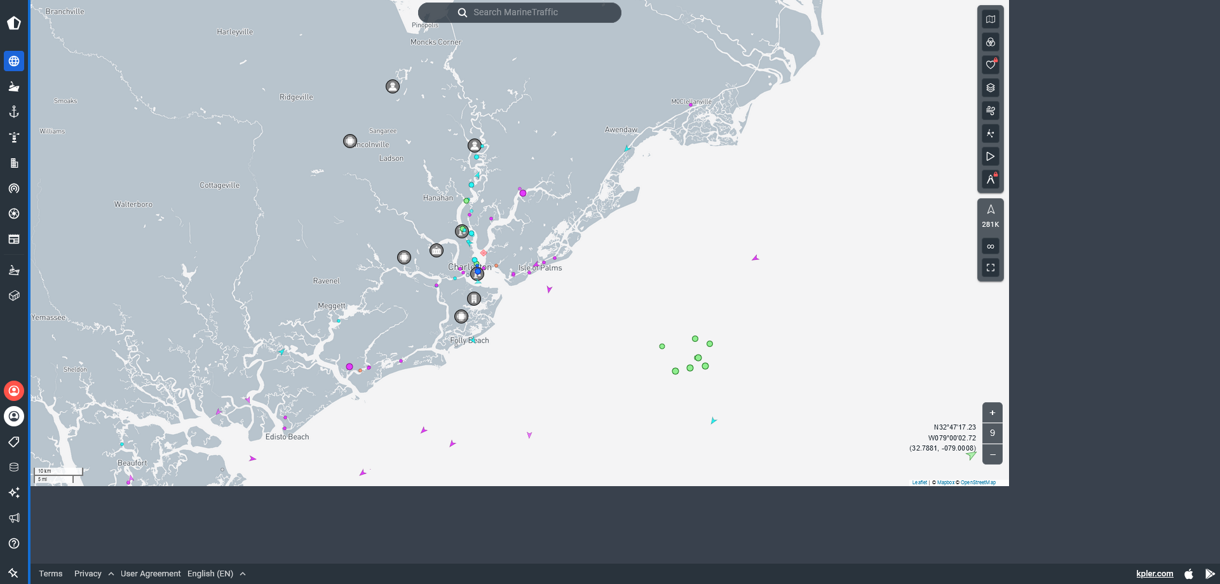The width and height of the screenshot is (1220, 584).
Task: Open the megaphone announcements icon
Action: tap(14, 518)
